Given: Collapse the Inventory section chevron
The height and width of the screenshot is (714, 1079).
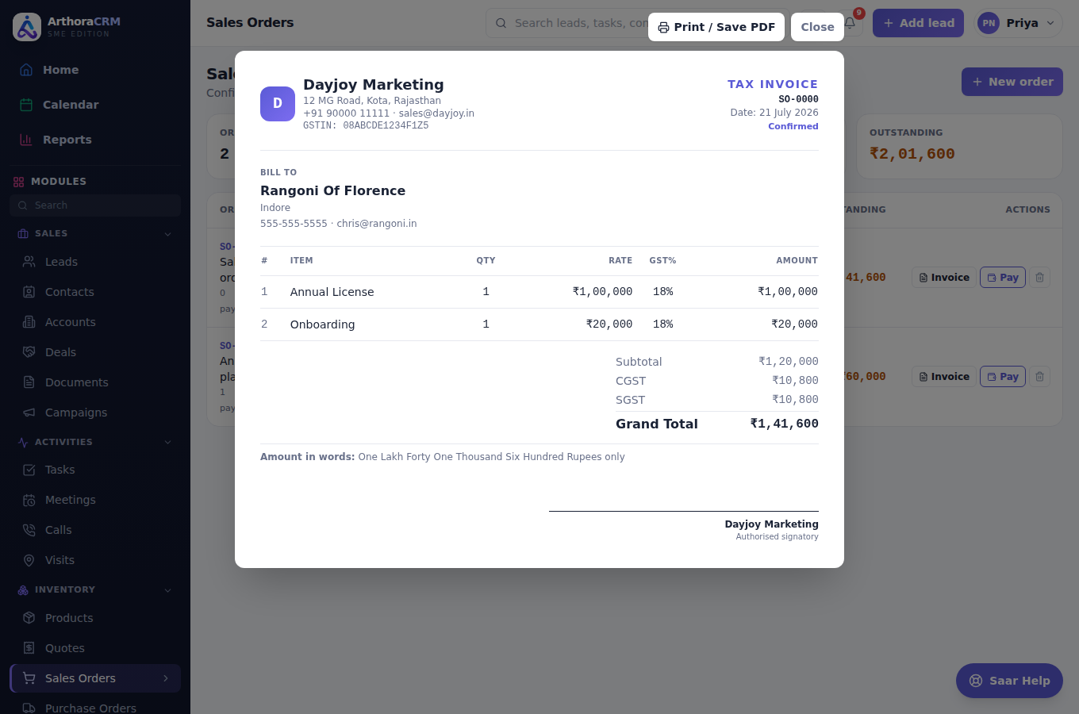Looking at the screenshot, I should (167, 590).
